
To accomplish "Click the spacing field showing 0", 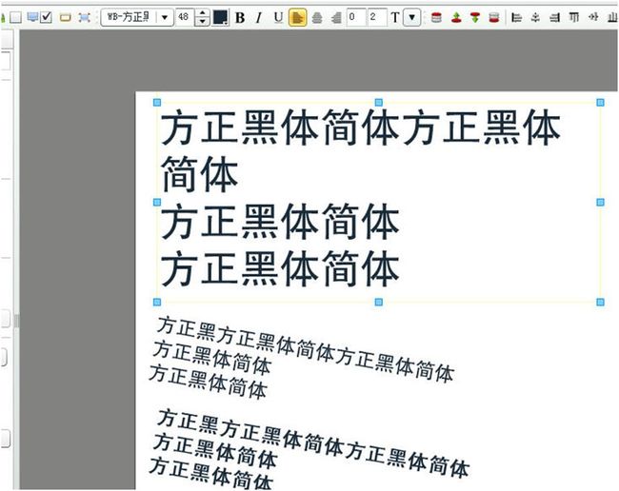I will (x=356, y=18).
